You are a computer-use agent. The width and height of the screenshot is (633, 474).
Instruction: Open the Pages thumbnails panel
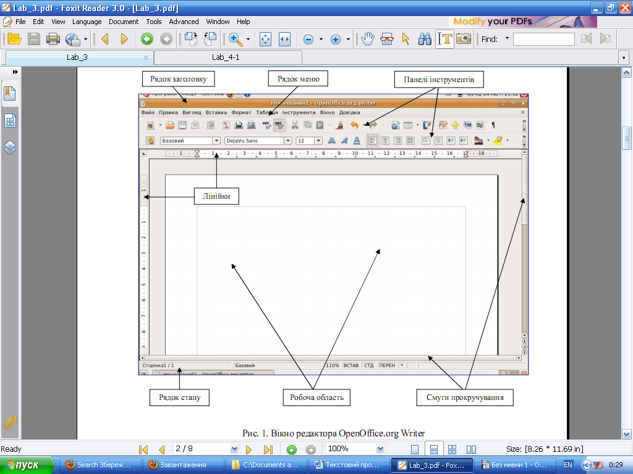click(10, 120)
